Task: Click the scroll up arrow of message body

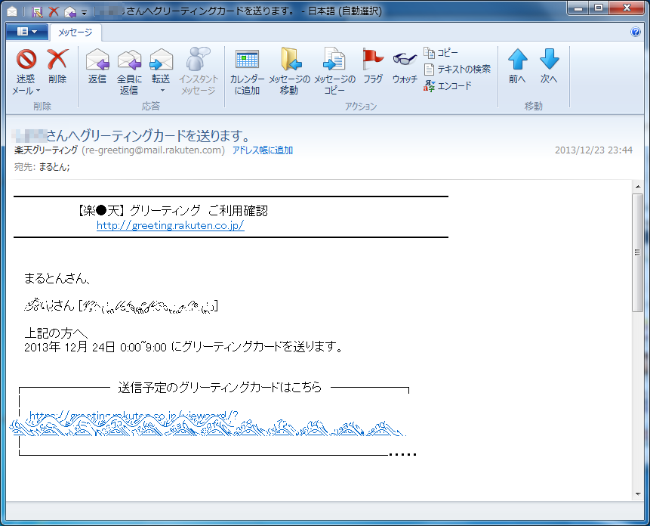Action: (x=638, y=187)
